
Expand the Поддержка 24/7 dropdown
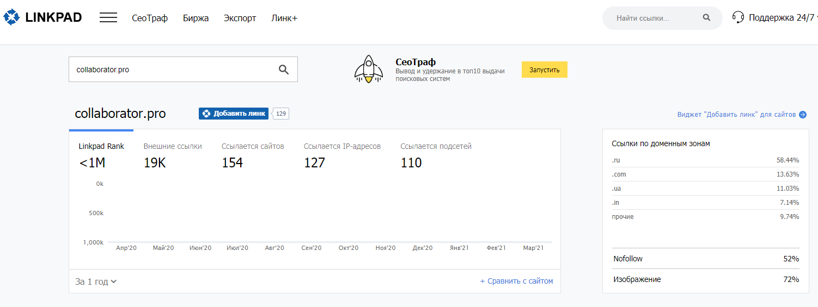coord(781,18)
